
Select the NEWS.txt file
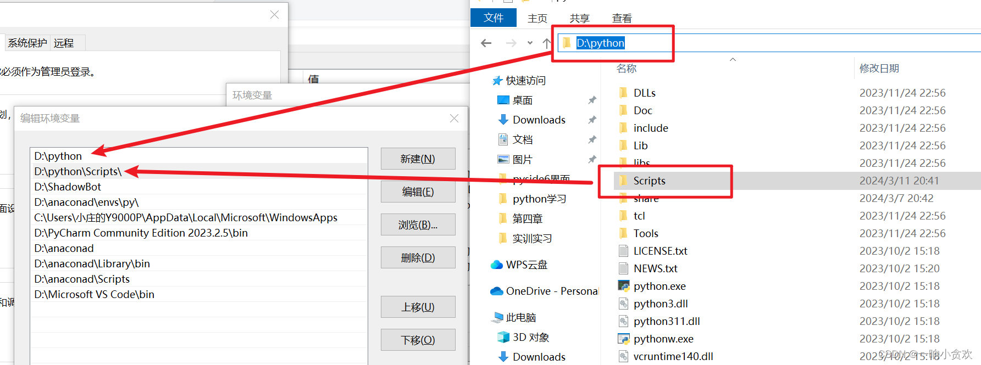coord(655,268)
